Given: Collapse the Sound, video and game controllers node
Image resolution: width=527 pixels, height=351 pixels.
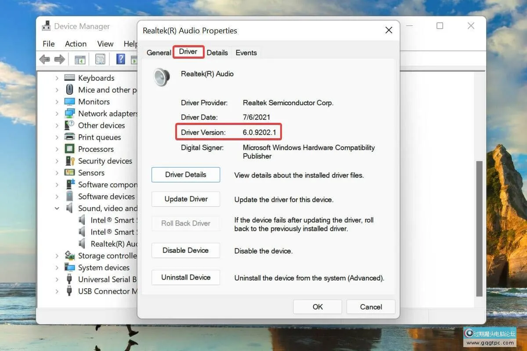Looking at the screenshot, I should [57, 208].
